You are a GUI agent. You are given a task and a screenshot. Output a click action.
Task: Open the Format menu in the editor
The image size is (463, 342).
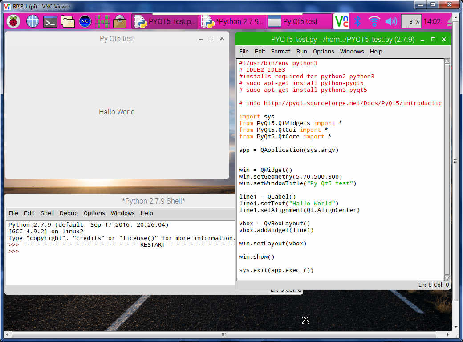[x=280, y=51]
